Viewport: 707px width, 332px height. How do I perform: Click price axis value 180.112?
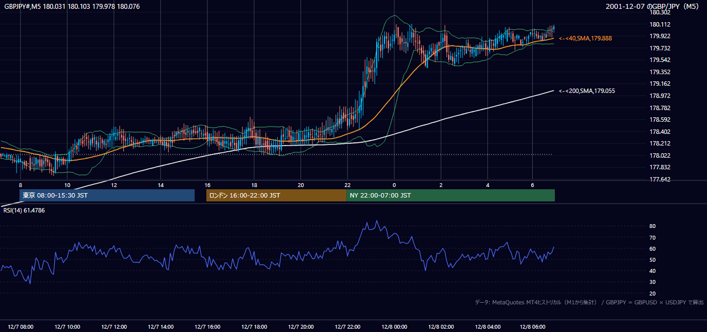[659, 24]
